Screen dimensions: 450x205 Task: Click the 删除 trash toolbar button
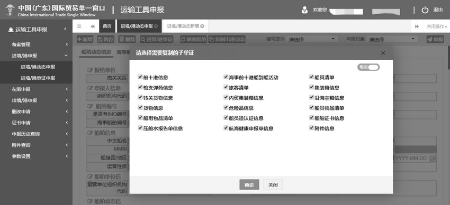coord(127,40)
